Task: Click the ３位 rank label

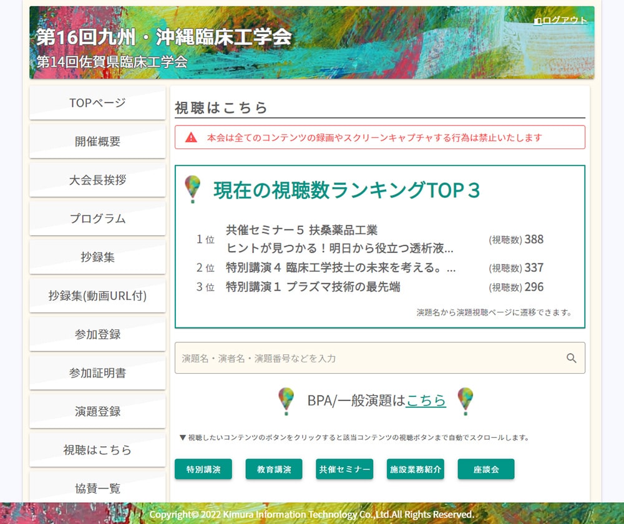Action: pos(205,287)
